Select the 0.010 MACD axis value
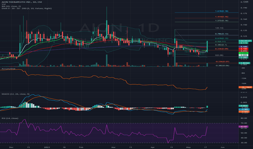Screen dimensions: 253x149 [x=244, y=97]
